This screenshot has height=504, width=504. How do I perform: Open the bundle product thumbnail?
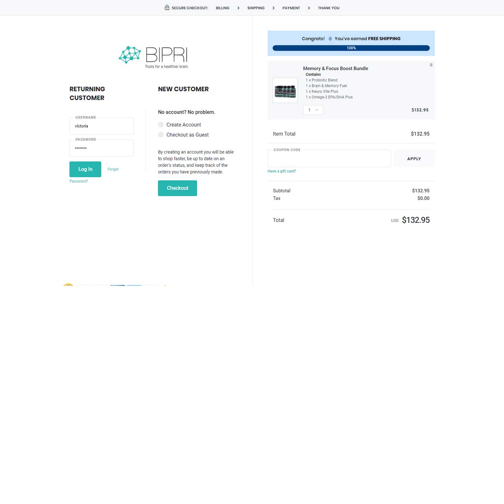(x=285, y=90)
